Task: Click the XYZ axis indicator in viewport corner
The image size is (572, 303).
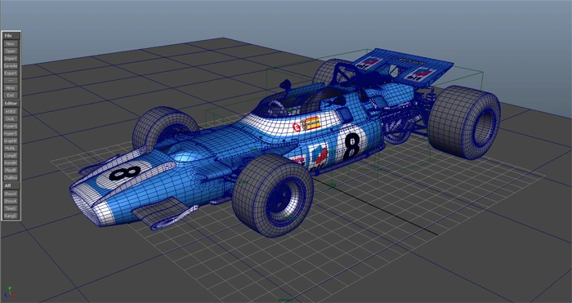Action: [x=10, y=292]
